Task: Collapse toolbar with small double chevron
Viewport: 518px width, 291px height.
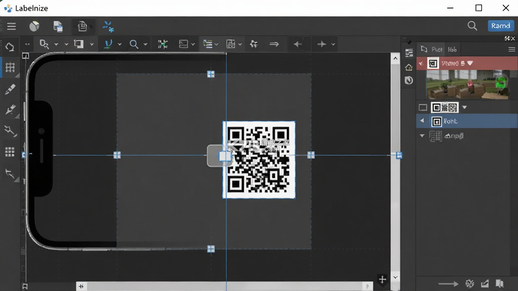Action: click(x=27, y=44)
